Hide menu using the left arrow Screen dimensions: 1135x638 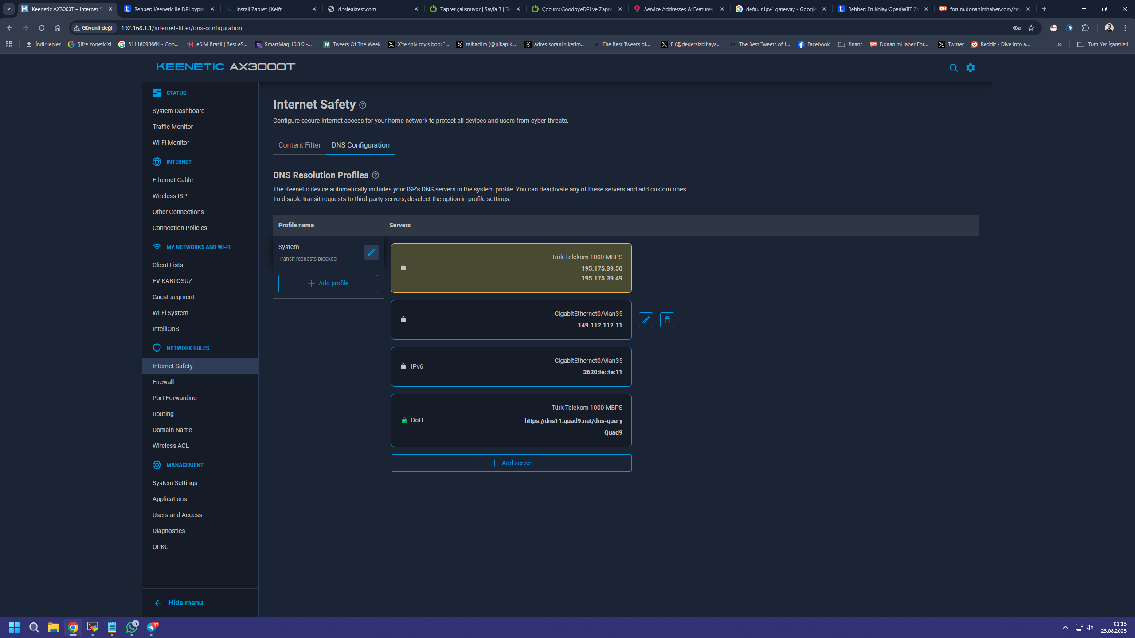(x=158, y=603)
